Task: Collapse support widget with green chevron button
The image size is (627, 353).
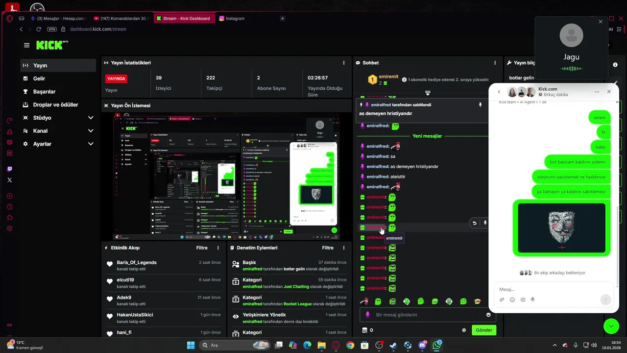Action: pos(611,326)
